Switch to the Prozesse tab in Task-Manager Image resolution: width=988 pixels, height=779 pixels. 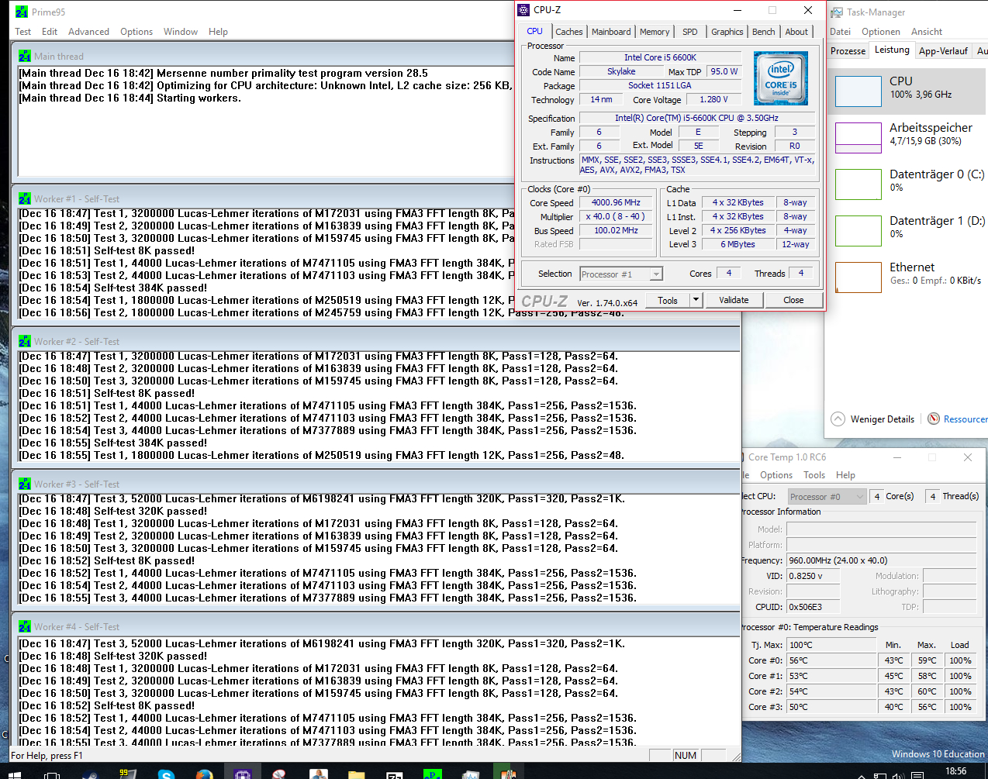pos(848,51)
